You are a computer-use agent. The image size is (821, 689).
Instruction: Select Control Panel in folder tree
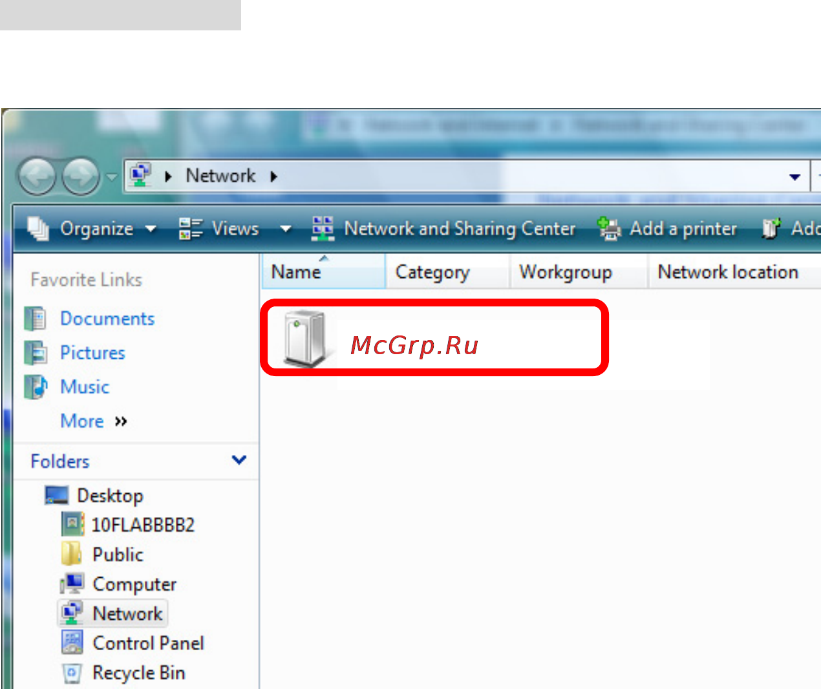click(148, 643)
